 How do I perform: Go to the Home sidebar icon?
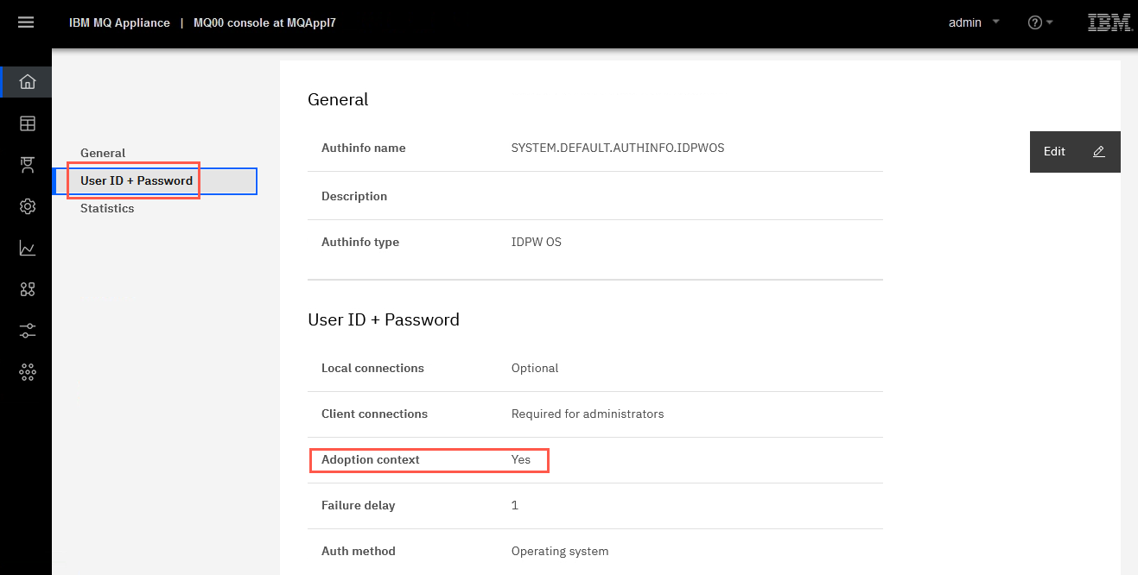28,82
